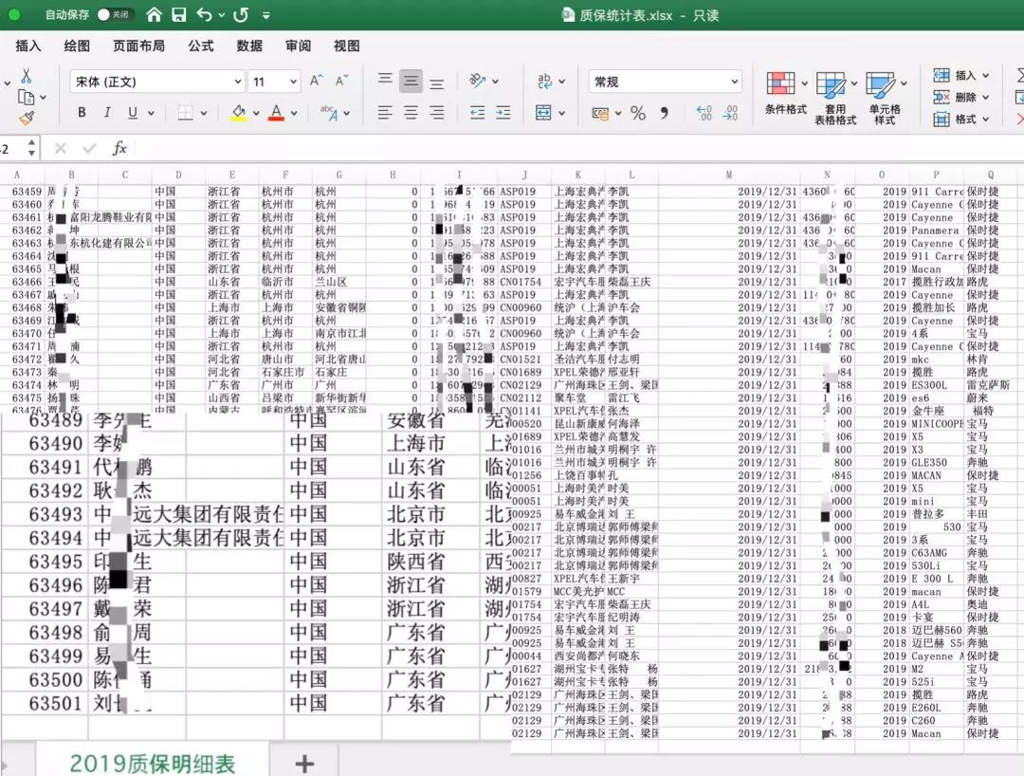The height and width of the screenshot is (776, 1024).
Task: Select column M header
Action: (729, 175)
